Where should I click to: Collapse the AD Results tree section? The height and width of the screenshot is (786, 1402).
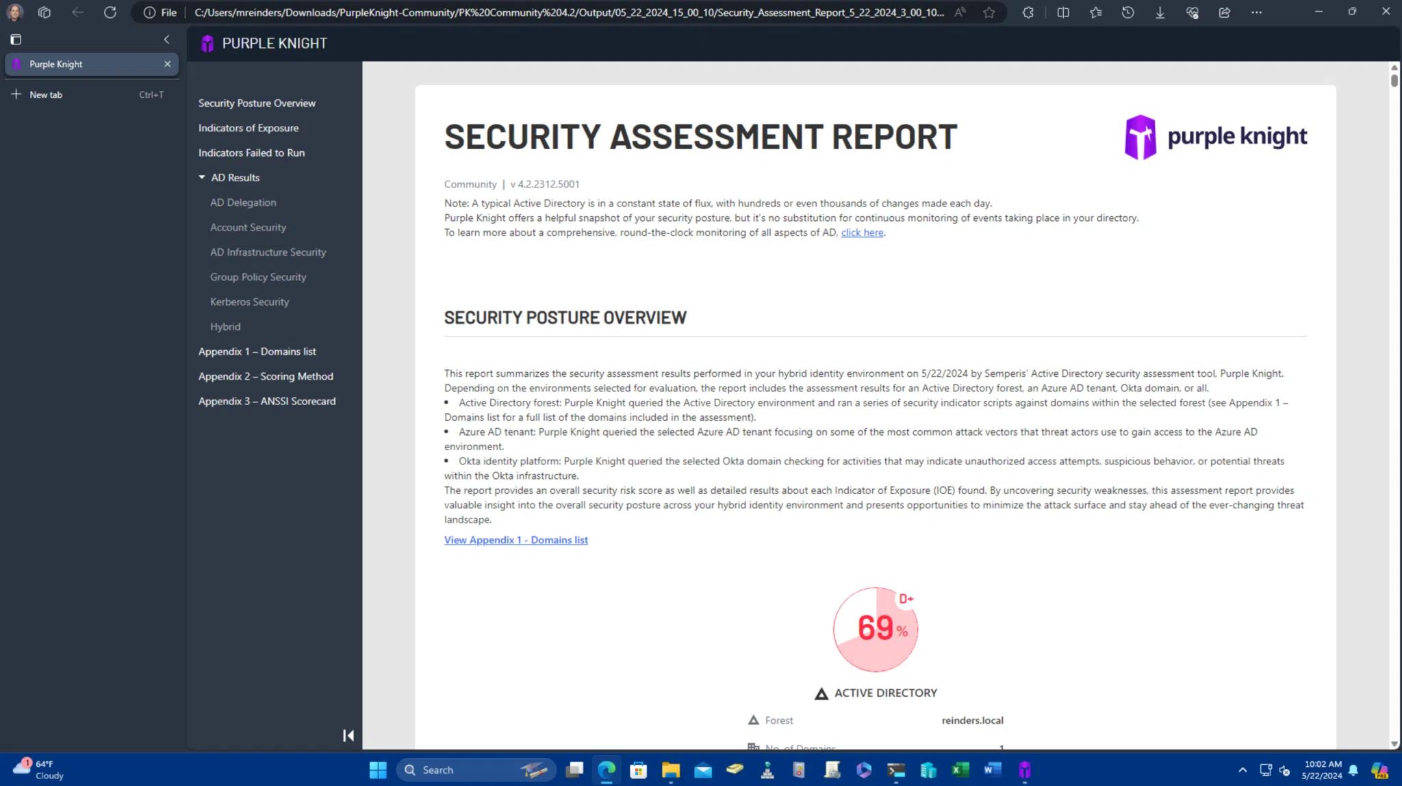202,177
